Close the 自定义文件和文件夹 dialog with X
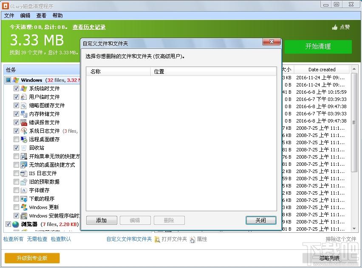 pyautogui.click(x=271, y=42)
